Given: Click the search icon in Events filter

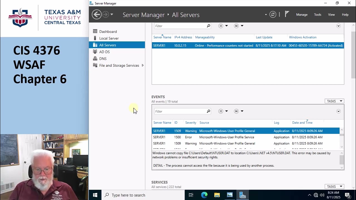Looking at the screenshot, I should (208, 111).
